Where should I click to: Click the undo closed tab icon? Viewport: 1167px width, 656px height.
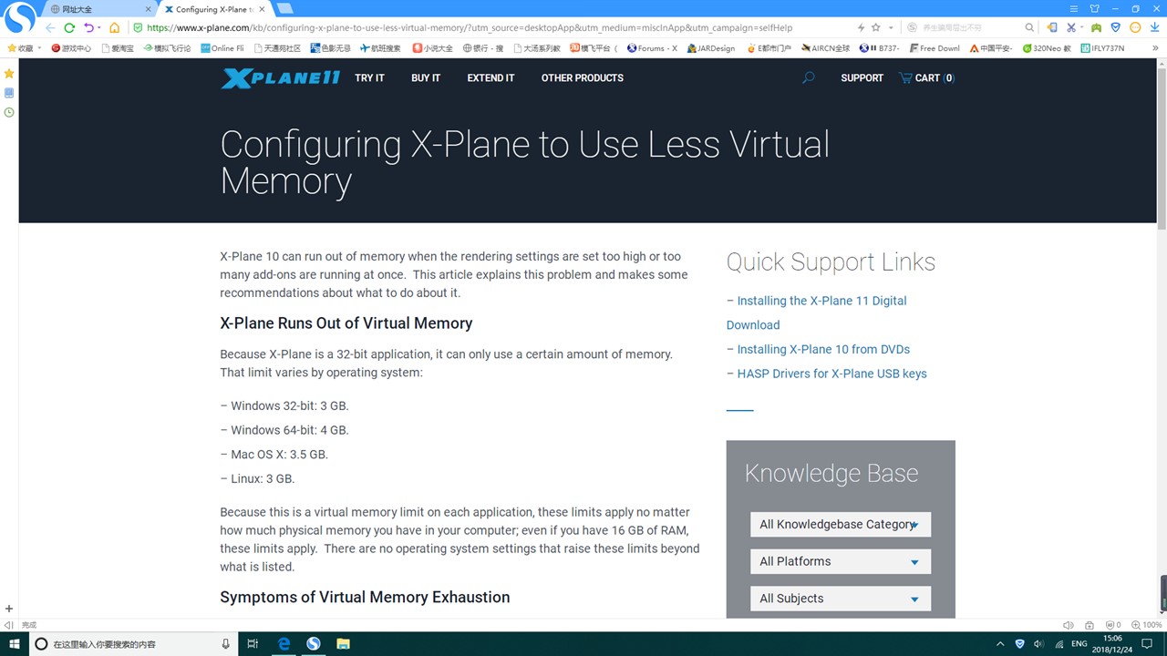pyautogui.click(x=88, y=27)
